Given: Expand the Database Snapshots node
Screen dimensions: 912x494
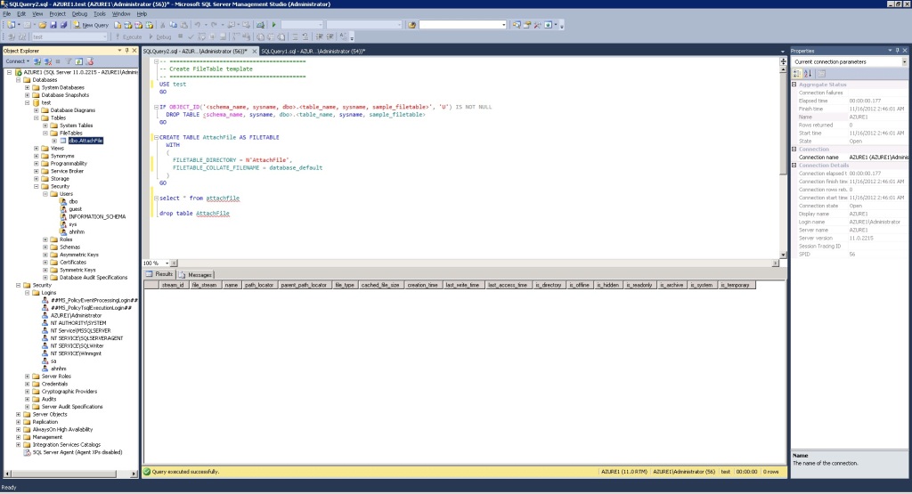Looking at the screenshot, I should tap(28, 94).
